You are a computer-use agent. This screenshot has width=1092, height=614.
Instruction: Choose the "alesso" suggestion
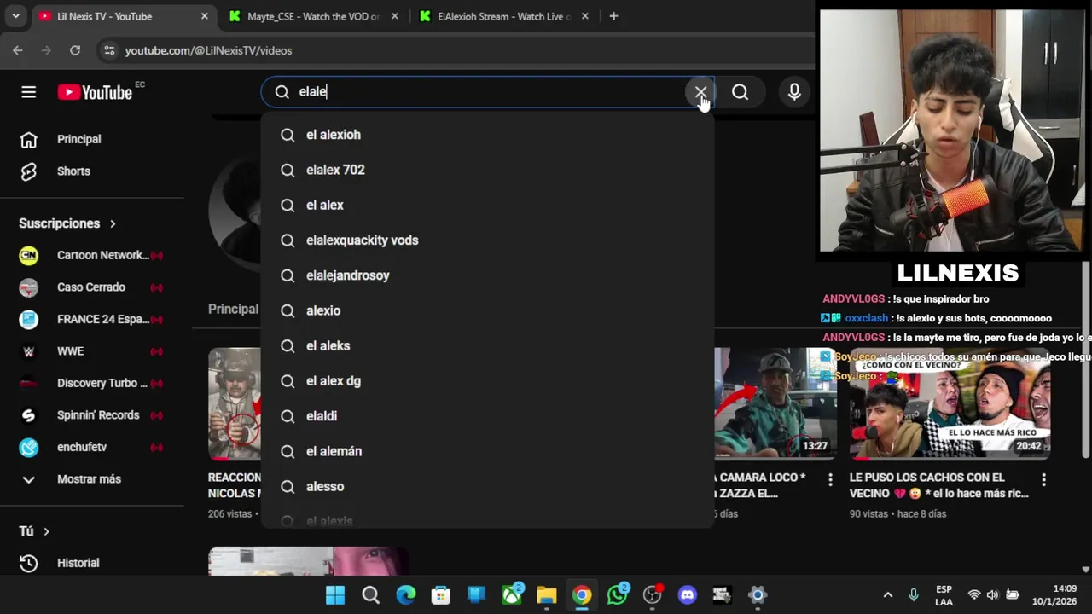487,486
